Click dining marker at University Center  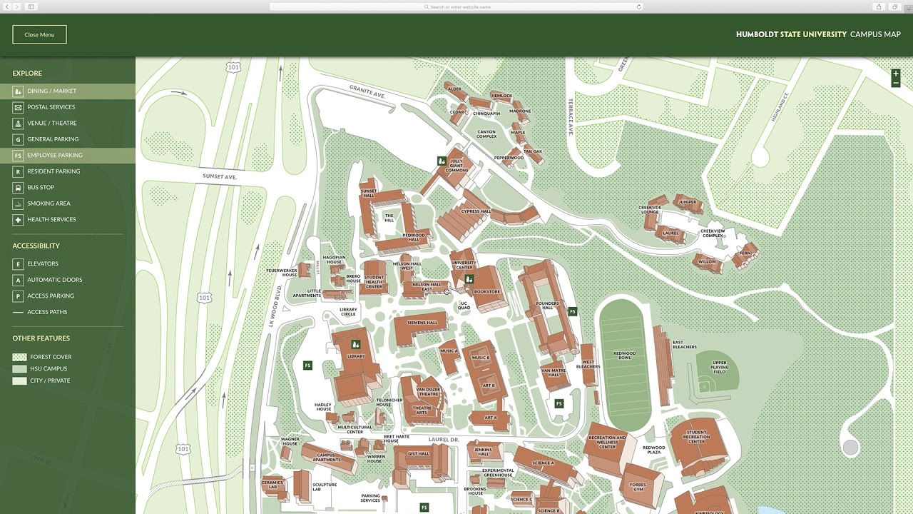[469, 279]
